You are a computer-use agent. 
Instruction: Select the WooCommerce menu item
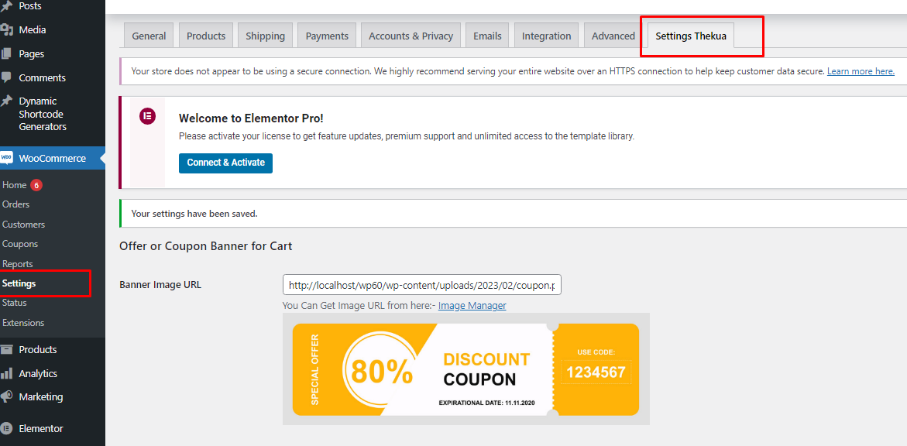coord(53,158)
